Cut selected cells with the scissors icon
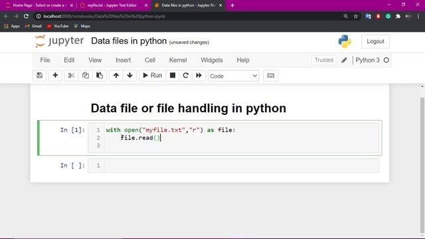 point(71,75)
